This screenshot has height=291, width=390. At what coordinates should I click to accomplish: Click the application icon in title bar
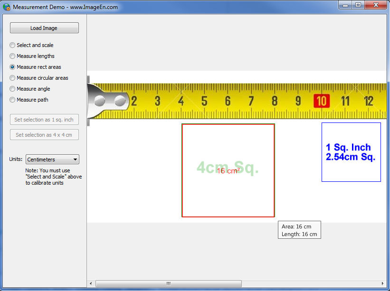(7, 7)
